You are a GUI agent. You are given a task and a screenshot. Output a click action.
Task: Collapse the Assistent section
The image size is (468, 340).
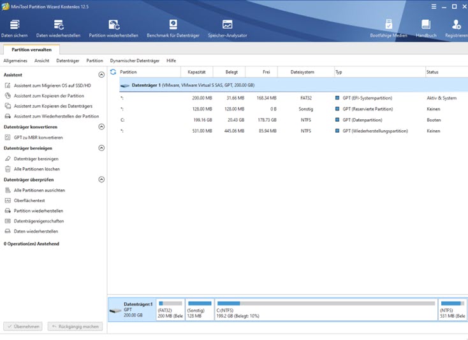point(101,75)
